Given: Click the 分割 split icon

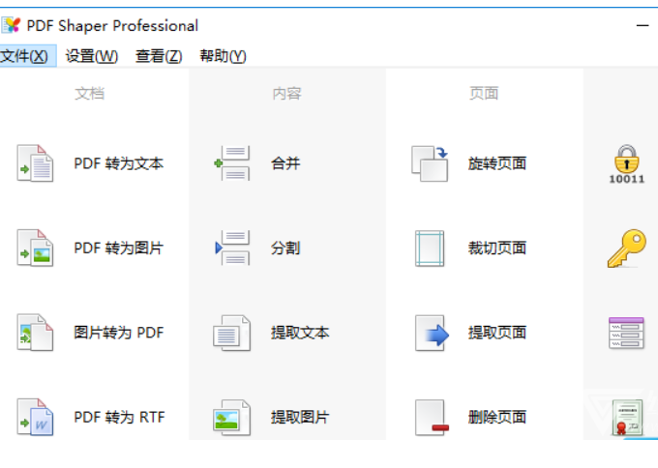Looking at the screenshot, I should click(x=232, y=248).
